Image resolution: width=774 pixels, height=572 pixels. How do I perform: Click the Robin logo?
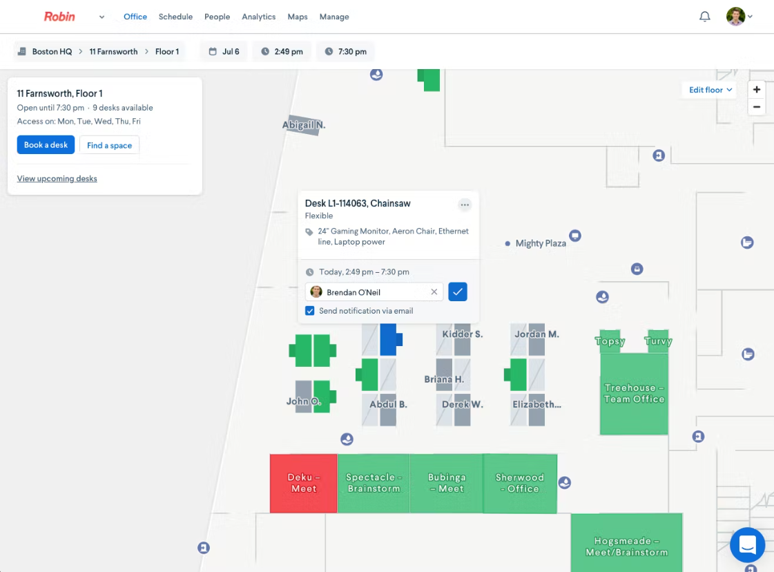click(59, 17)
